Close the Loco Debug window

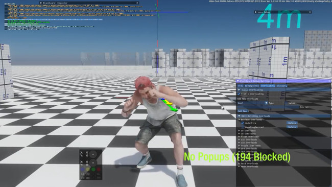pos(310,12)
